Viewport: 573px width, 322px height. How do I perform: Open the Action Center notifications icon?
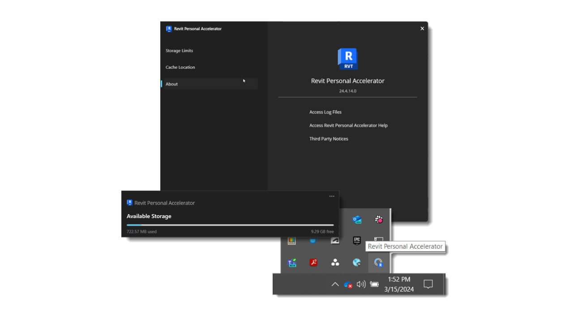coord(428,284)
